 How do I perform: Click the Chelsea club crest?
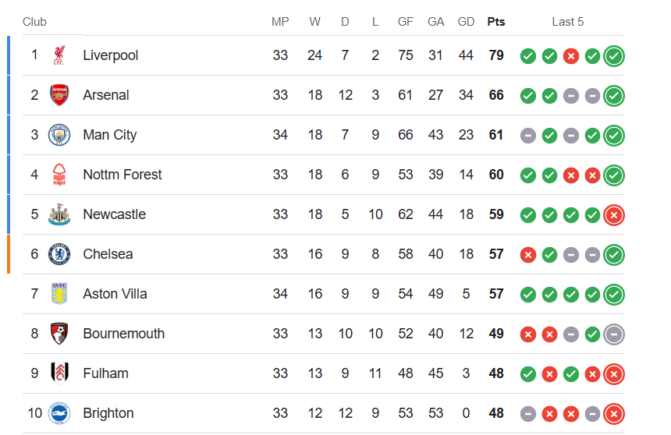pos(59,254)
